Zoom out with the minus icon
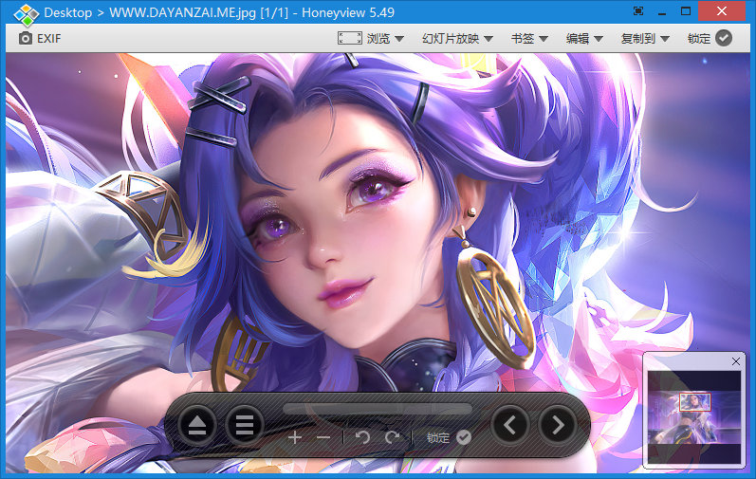 coord(323,437)
